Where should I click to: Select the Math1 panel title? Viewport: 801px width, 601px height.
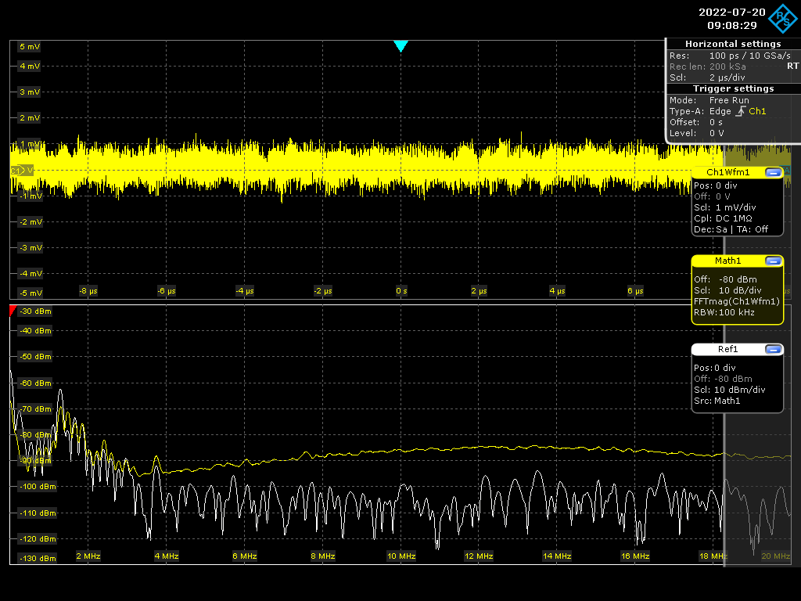727,261
